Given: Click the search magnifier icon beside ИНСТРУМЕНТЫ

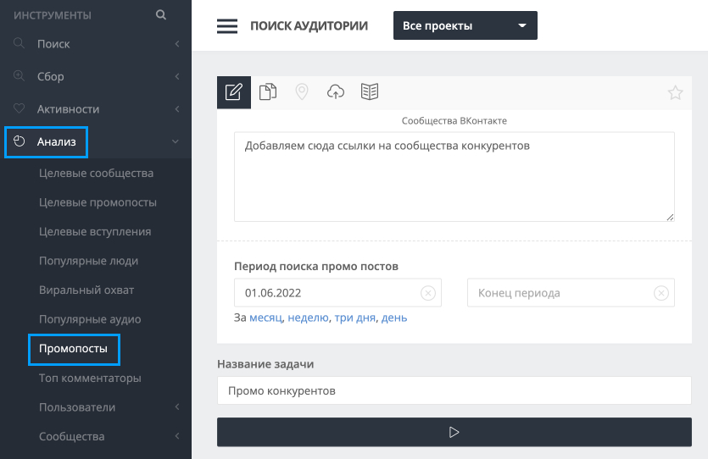Looking at the screenshot, I should click(161, 14).
